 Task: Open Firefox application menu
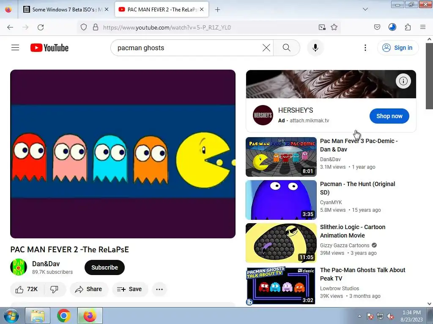point(423,27)
